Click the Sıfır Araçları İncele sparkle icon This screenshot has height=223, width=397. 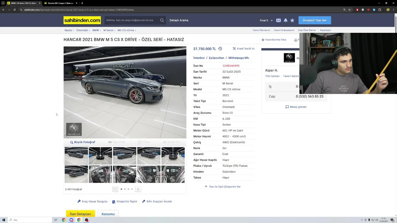pyautogui.click(x=144, y=201)
